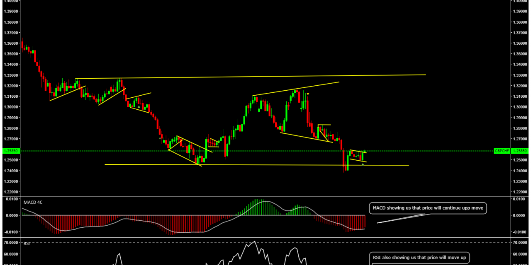Click the MACD annotation callout box

(x=427, y=208)
